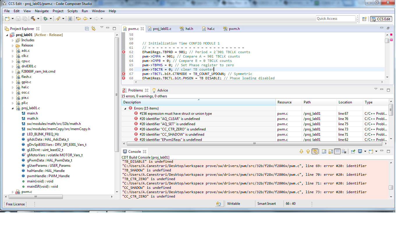Toggle Link with Editor in Project Explorer
Screen dimensions: 398x226
pyautogui.click(x=93, y=28)
